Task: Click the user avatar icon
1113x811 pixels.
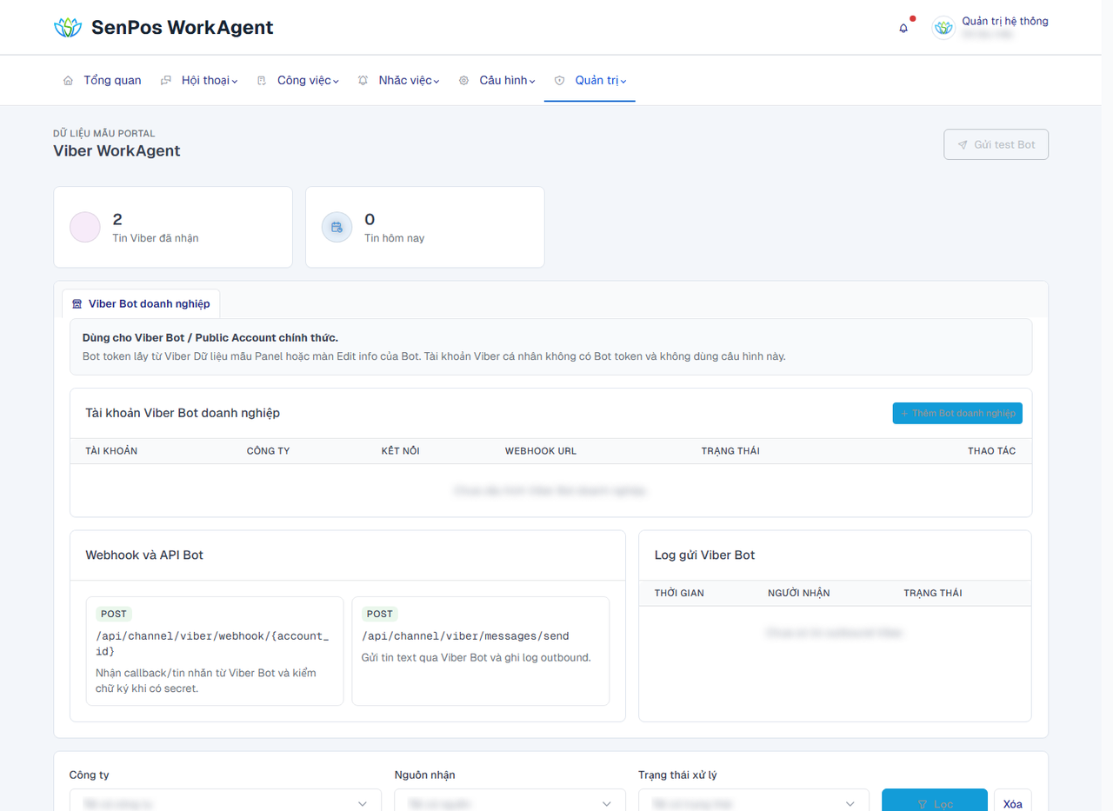Action: [x=943, y=28]
